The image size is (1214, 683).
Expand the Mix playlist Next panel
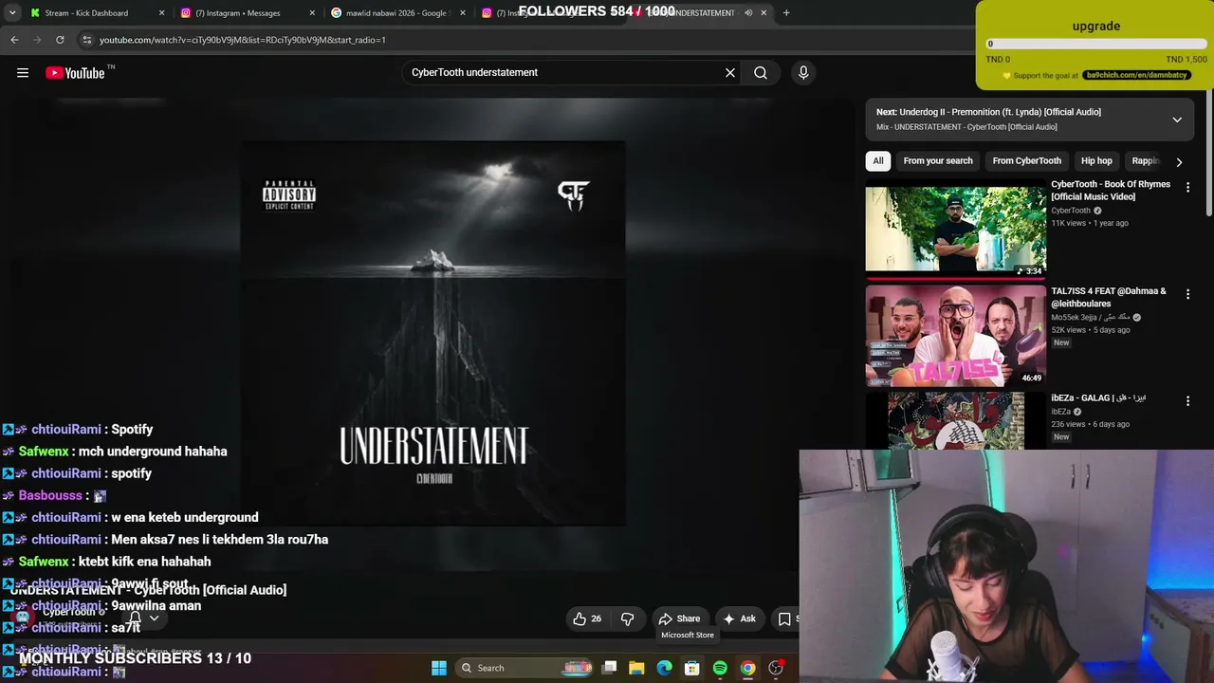click(x=1177, y=120)
